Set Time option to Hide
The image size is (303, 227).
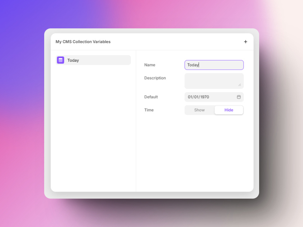[229, 110]
